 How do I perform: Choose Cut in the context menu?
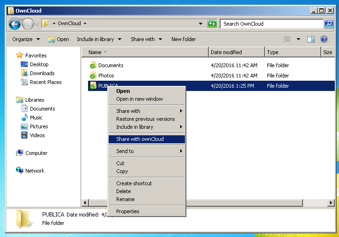point(147,163)
